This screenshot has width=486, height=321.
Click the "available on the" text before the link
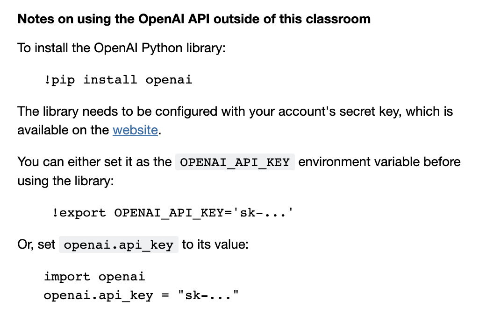coord(63,130)
